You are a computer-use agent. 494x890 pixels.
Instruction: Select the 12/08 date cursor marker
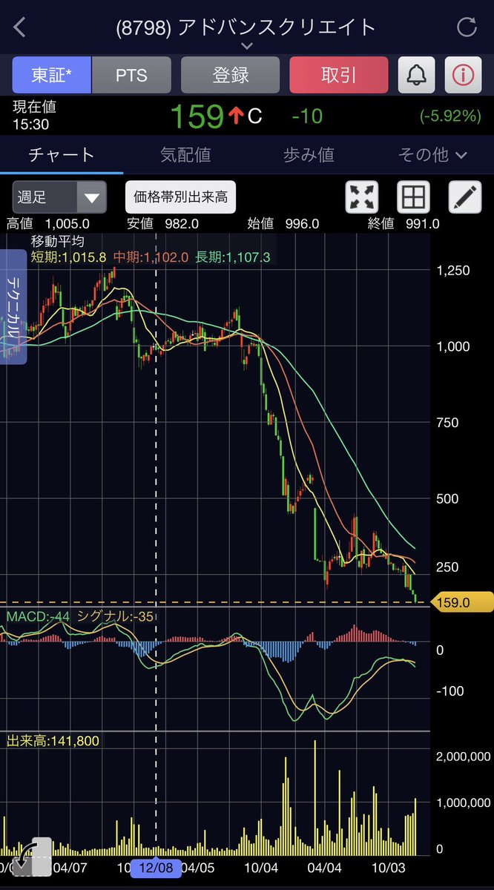pos(154,866)
